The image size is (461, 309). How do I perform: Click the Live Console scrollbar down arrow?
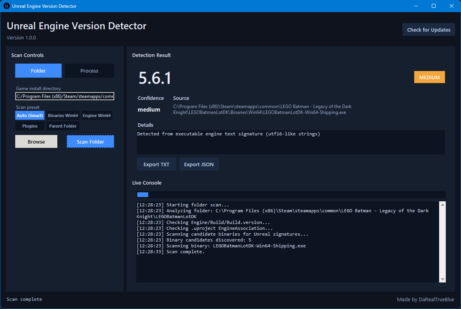click(443, 279)
